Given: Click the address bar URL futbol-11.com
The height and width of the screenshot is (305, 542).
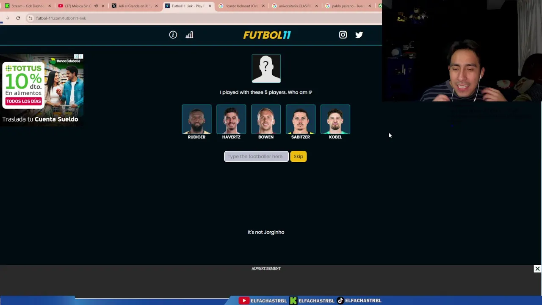Looking at the screenshot, I should click(61, 18).
